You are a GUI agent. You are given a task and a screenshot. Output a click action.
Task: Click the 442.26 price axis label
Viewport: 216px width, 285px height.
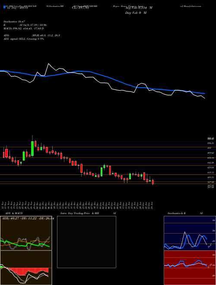click(211, 163)
